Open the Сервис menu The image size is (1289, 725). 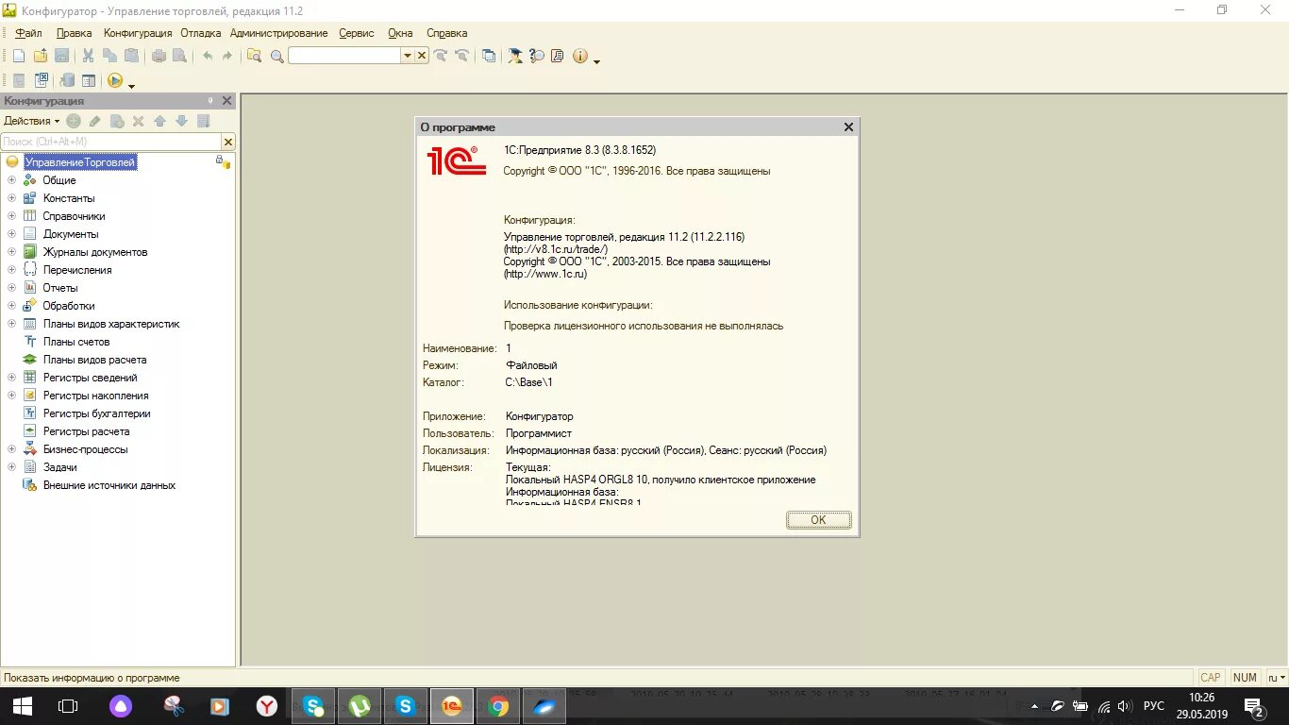[x=356, y=33]
